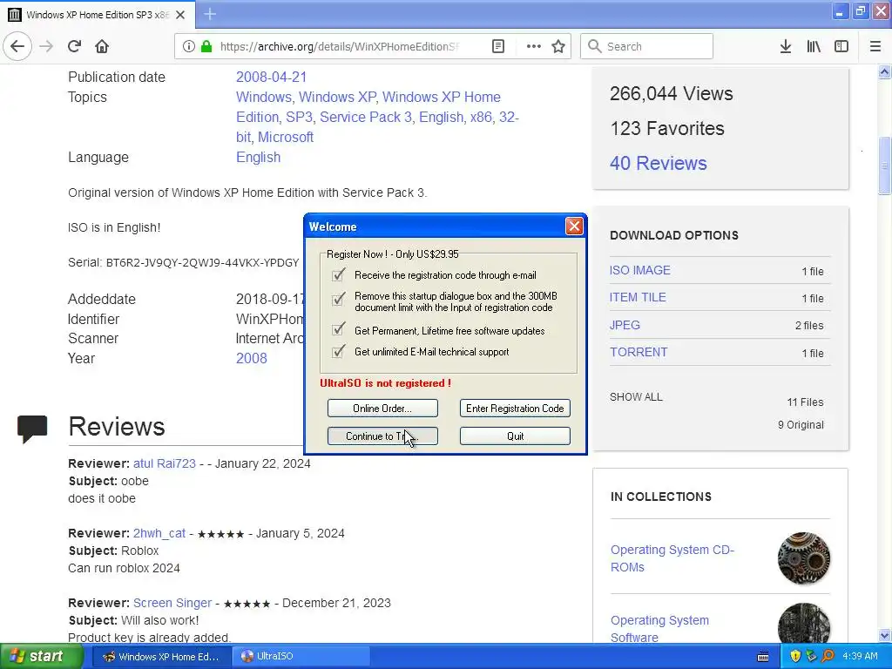Open reviewer atul Rai723 profile

(x=165, y=463)
